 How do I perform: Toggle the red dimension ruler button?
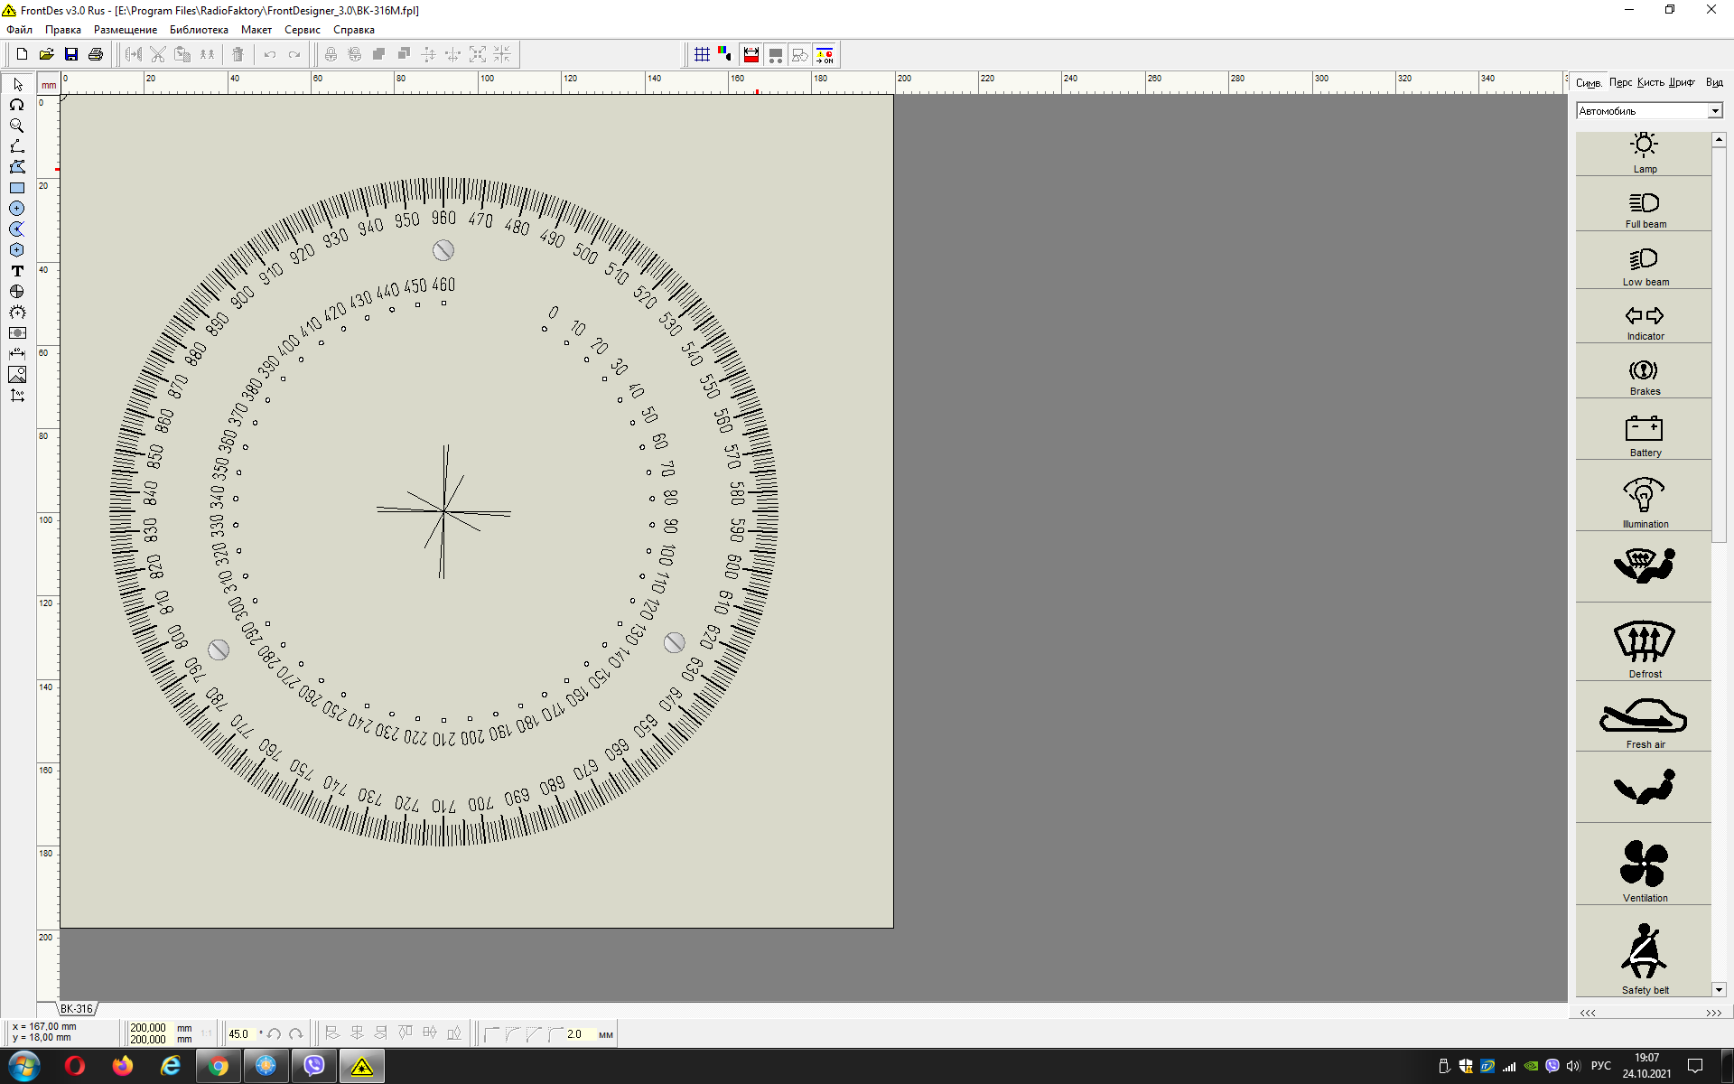pos(750,54)
